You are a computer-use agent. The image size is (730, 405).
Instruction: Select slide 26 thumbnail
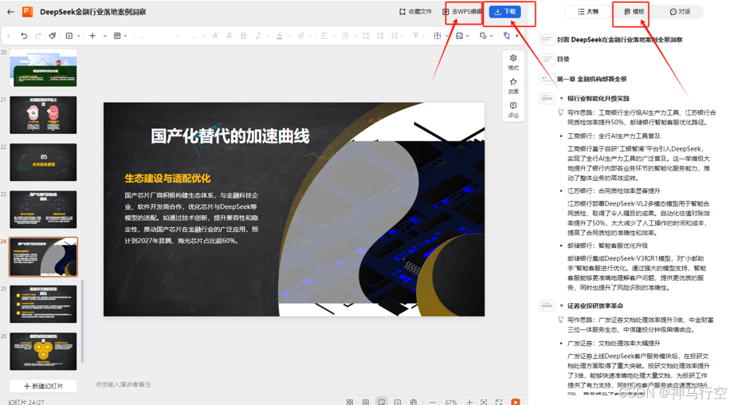(43, 351)
